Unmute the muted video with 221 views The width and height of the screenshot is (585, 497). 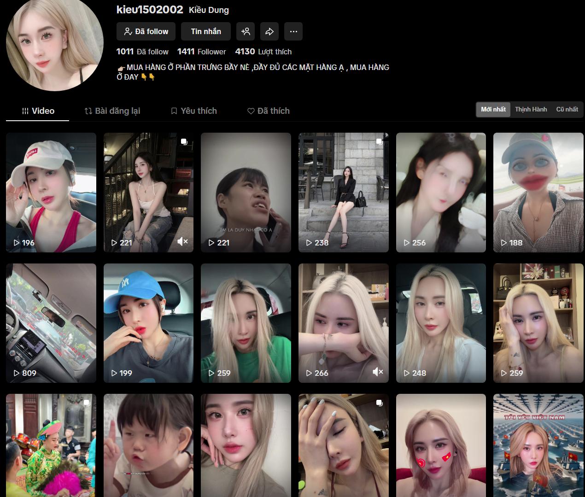tap(182, 241)
